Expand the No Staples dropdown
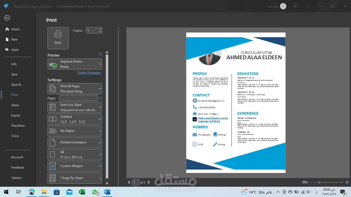351x197 pixels. [x=75, y=131]
